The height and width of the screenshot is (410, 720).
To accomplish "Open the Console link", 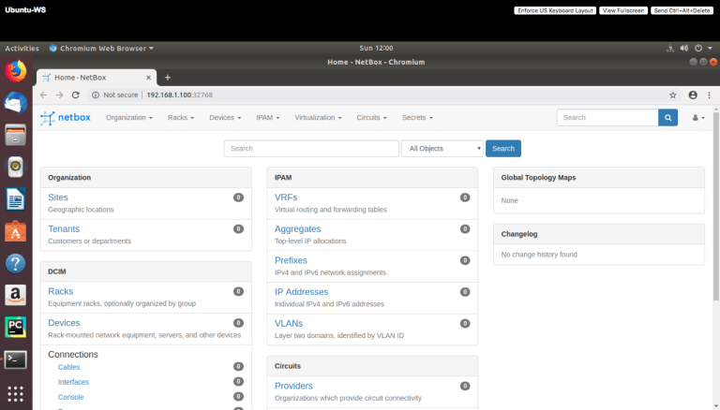I will (70, 397).
